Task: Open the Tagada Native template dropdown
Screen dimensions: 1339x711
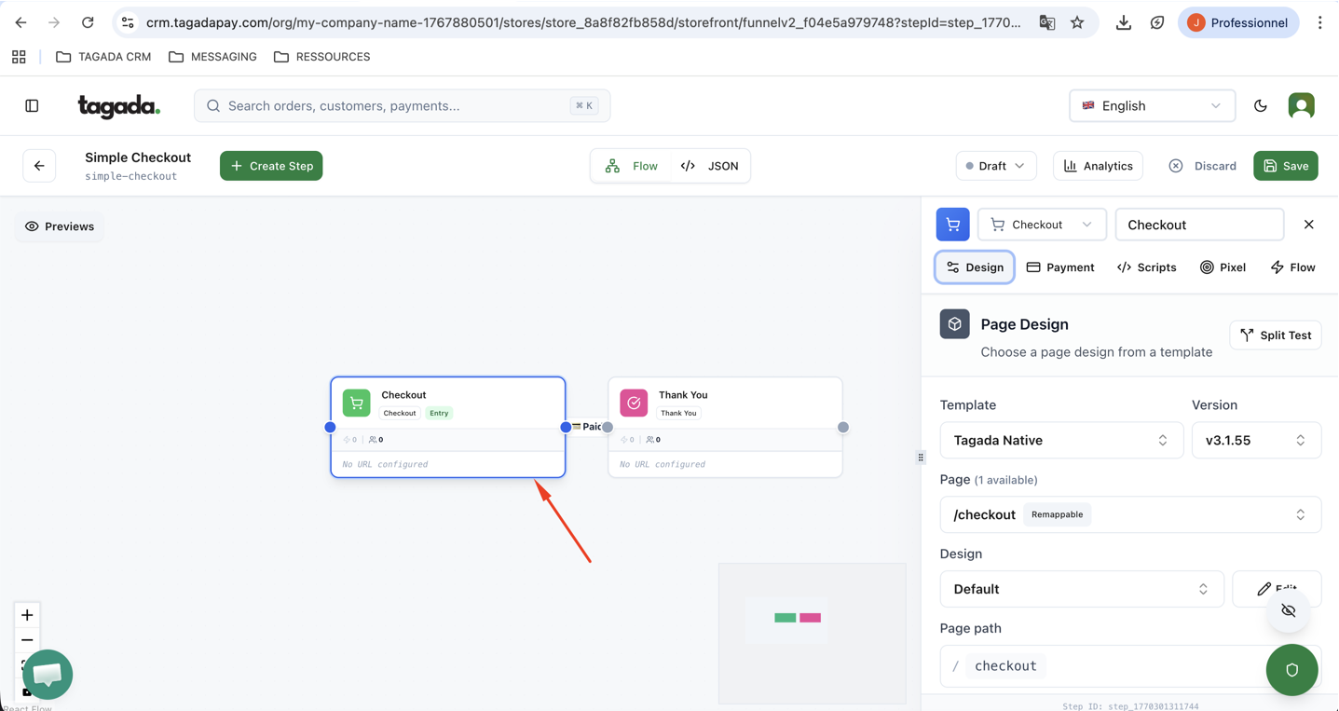Action: coord(1060,441)
